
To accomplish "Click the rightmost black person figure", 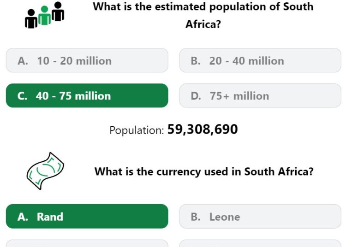I will pos(58,12).
